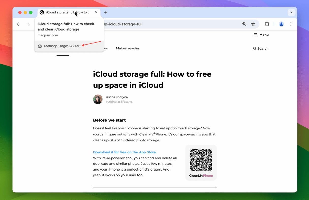Viewport: 309px width, 200px height.
Task: Click the browser forward arrow
Action: pyautogui.click(x=28, y=24)
